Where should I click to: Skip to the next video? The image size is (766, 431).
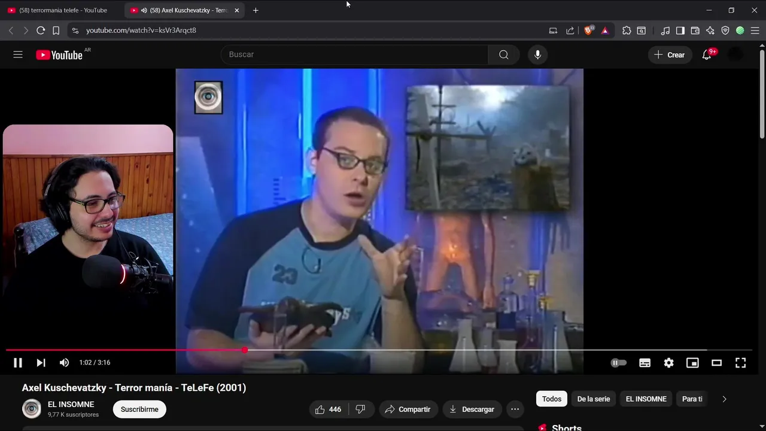[x=41, y=363]
